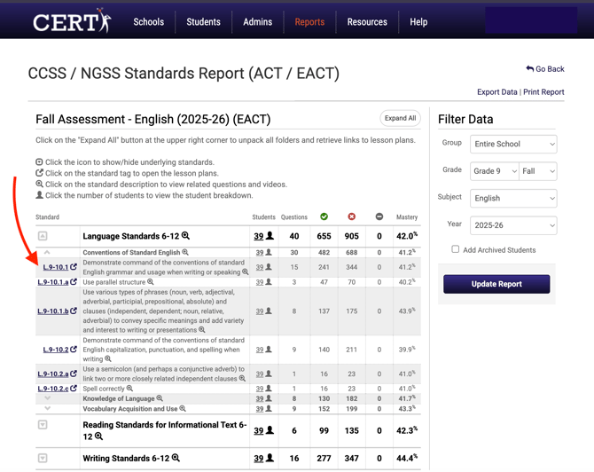Click magnifier icon after Use parallel structure
594x472 pixels.
pos(151,281)
